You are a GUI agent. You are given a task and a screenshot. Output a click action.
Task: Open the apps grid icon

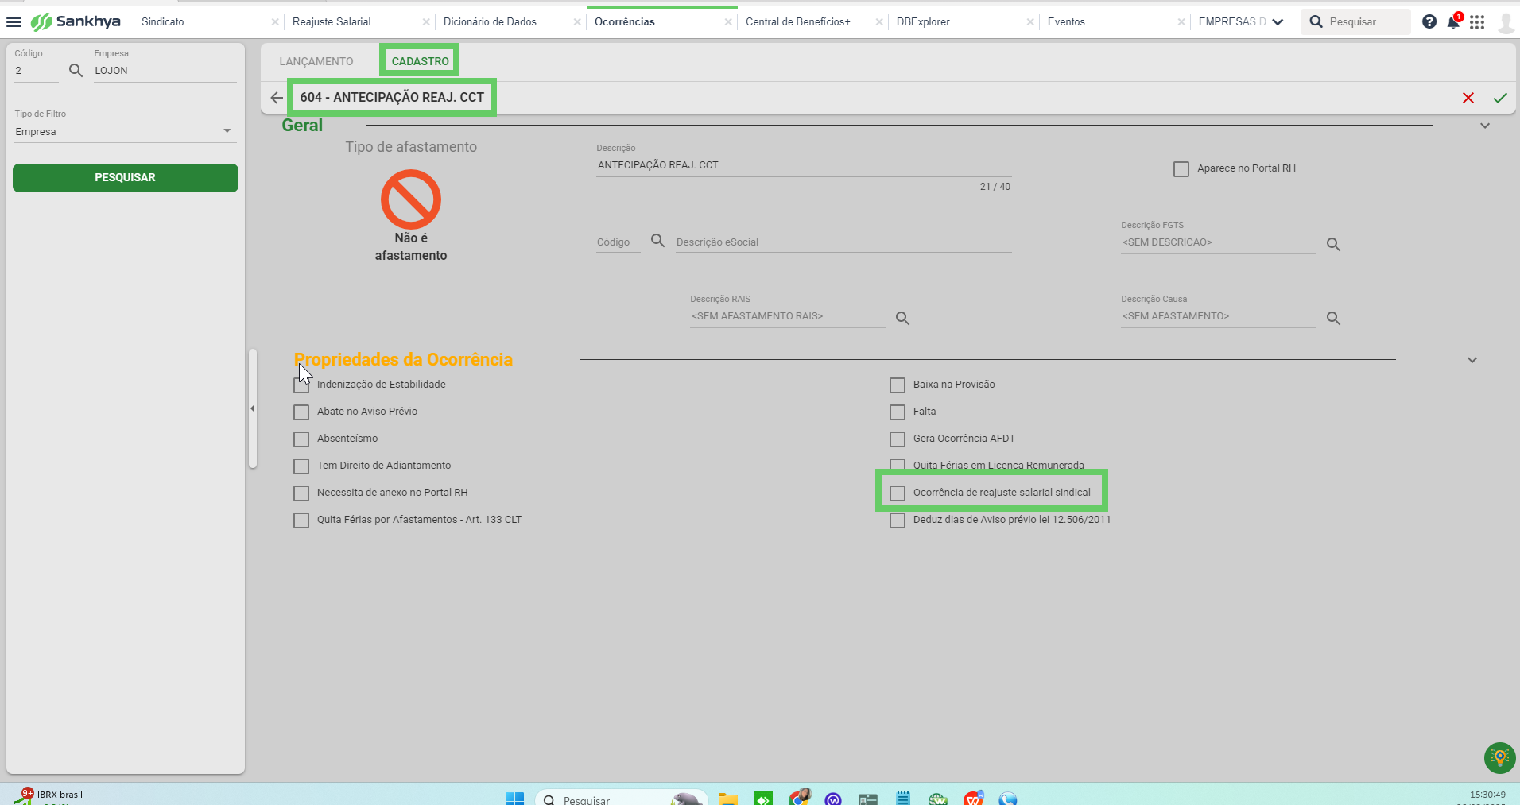point(1477,21)
